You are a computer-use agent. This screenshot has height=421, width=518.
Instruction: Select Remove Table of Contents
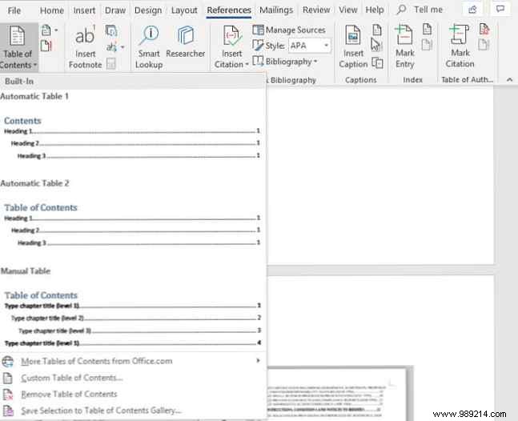click(x=132, y=395)
